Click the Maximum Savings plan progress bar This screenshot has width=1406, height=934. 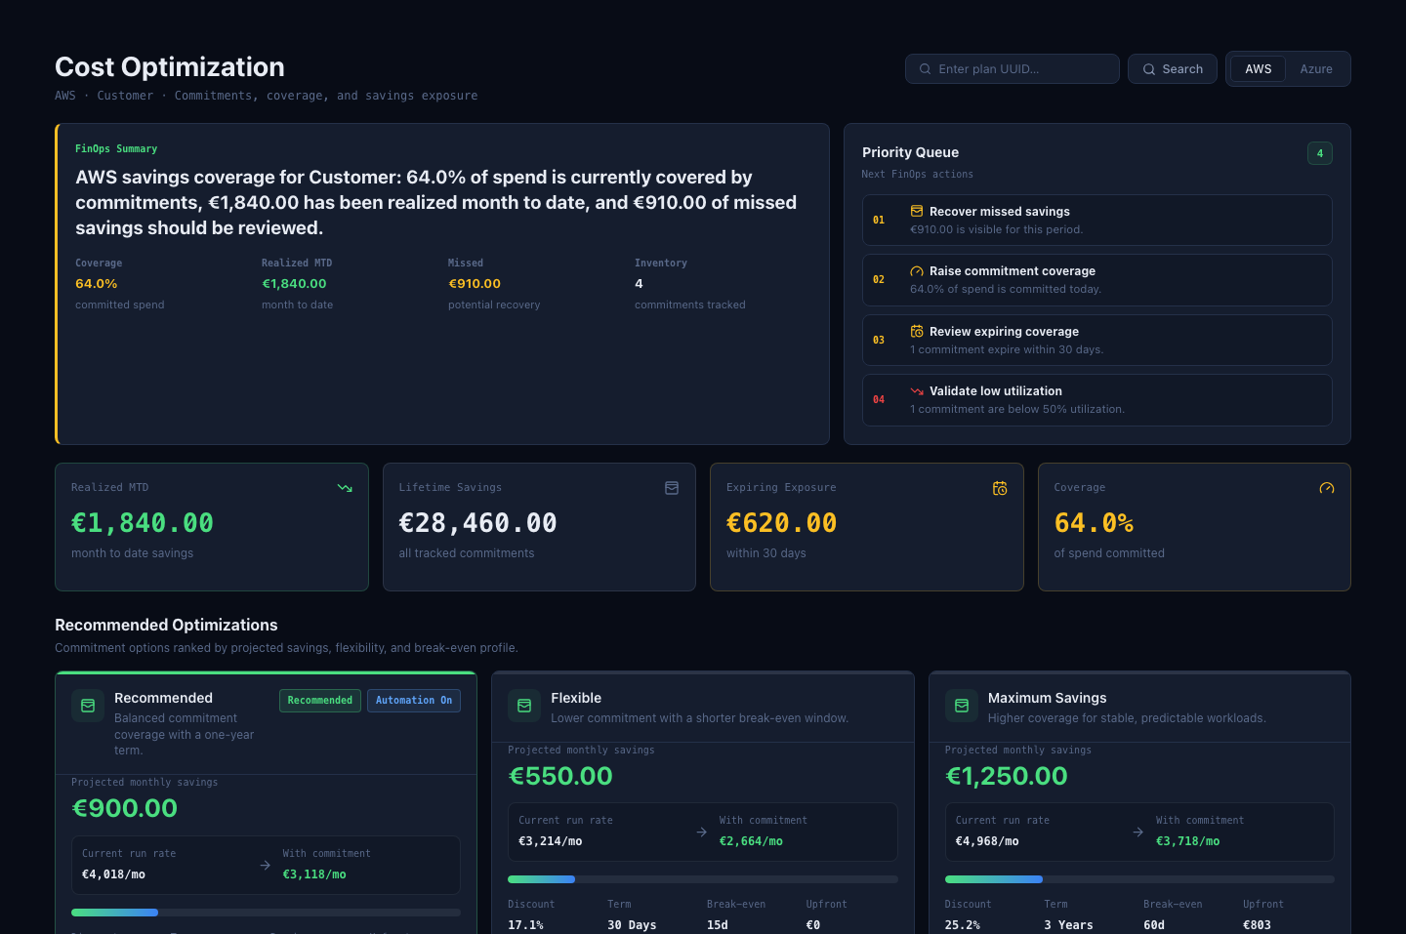coord(1139,879)
